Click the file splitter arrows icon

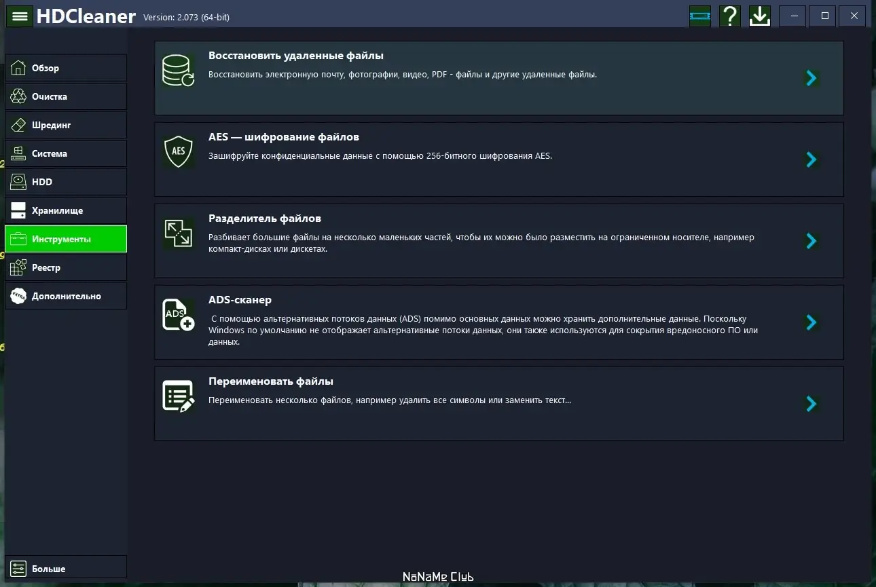point(178,233)
